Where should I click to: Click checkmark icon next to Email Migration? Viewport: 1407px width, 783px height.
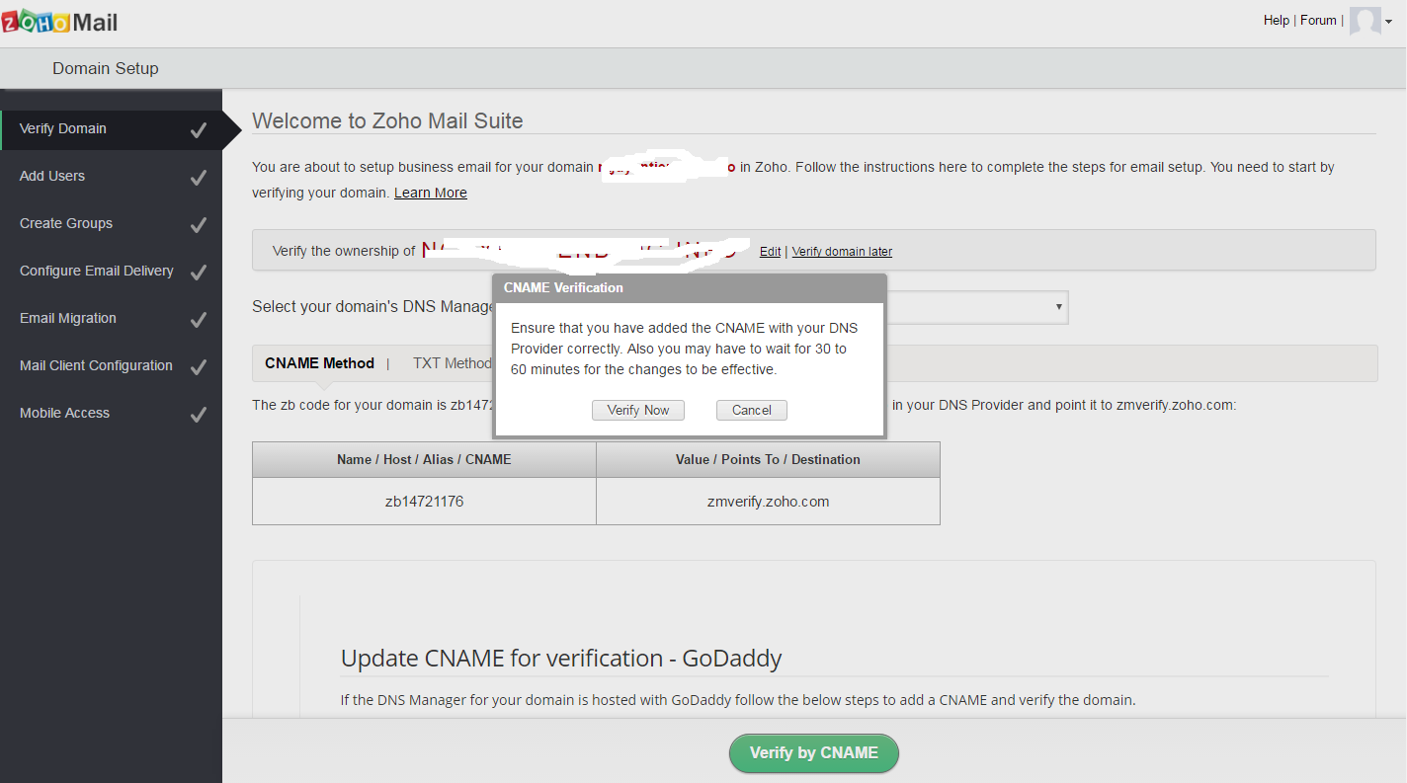point(199,319)
